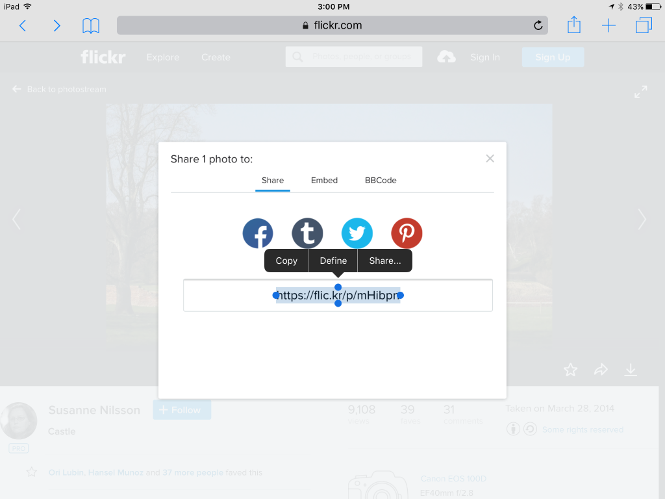The image size is (665, 499).
Task: Click the 31 comments count
Action: click(x=462, y=413)
